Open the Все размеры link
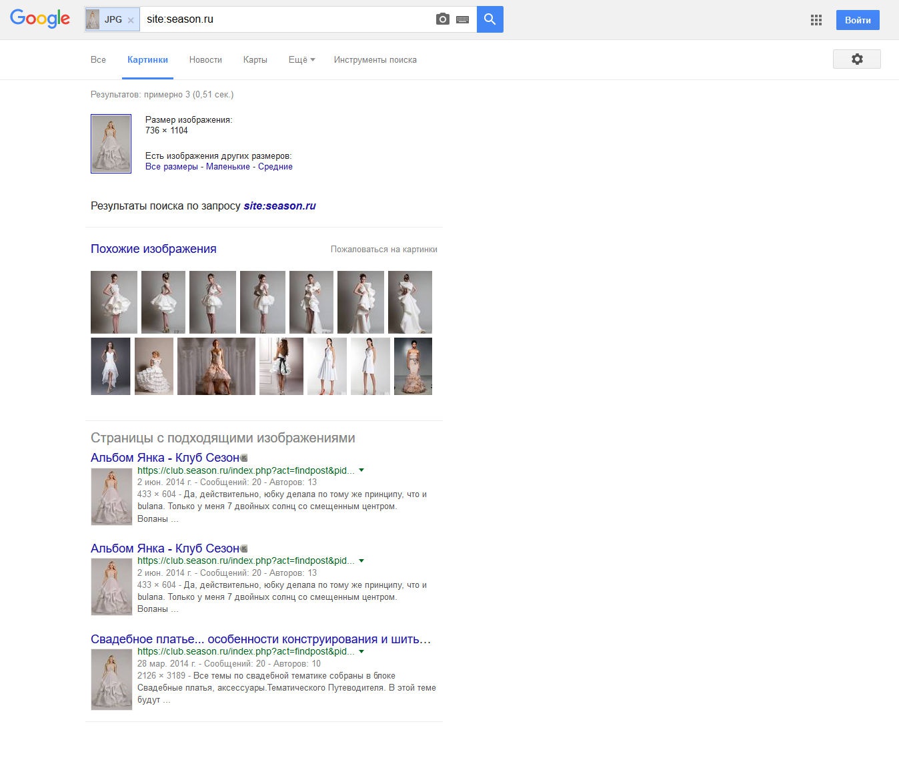The height and width of the screenshot is (760, 899). 171,167
